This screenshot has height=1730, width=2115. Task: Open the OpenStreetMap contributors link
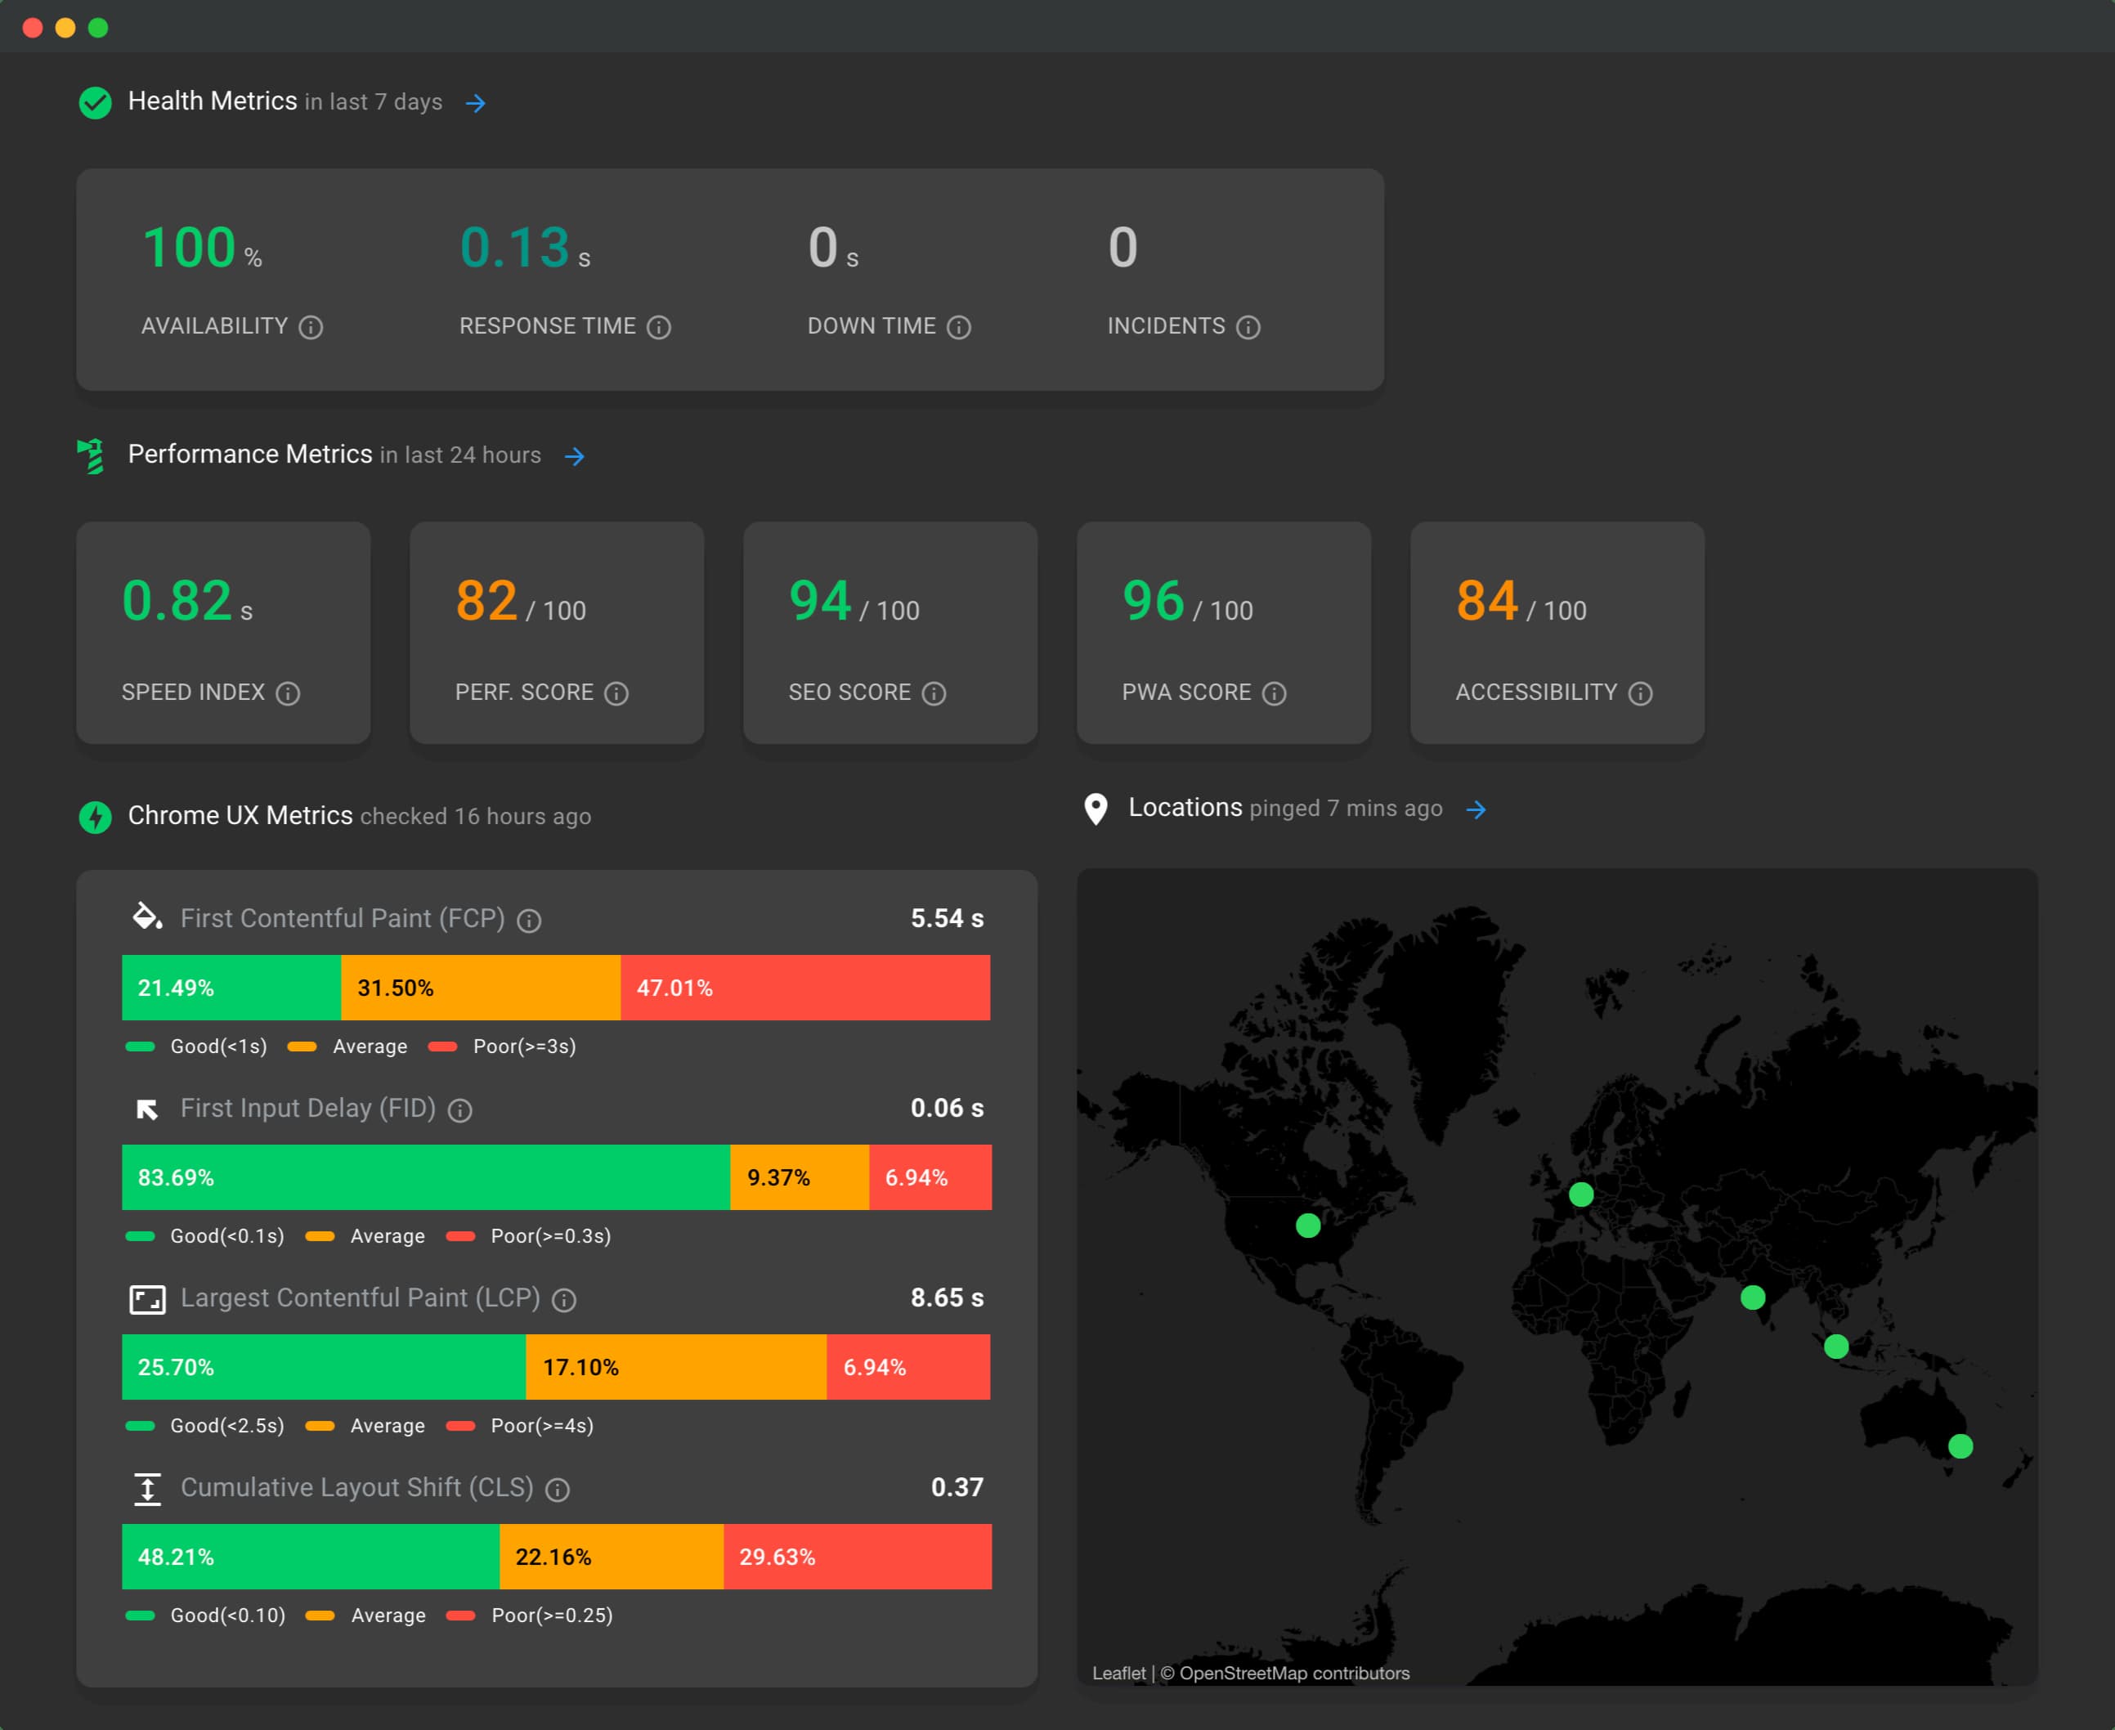pos(1294,1674)
